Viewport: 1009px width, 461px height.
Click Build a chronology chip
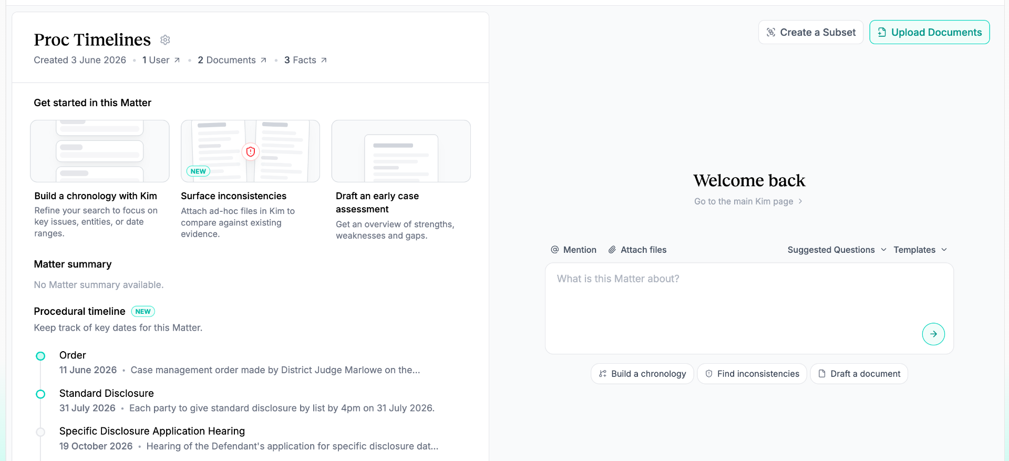[x=642, y=374]
